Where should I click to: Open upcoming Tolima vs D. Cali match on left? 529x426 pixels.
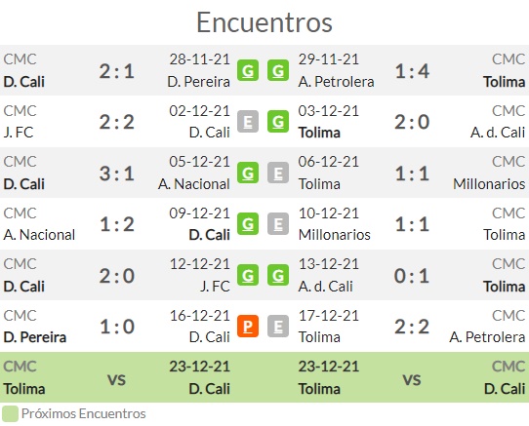point(117,377)
